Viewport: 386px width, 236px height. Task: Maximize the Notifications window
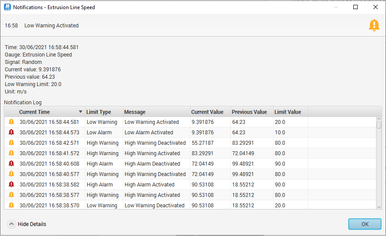click(x=356, y=7)
